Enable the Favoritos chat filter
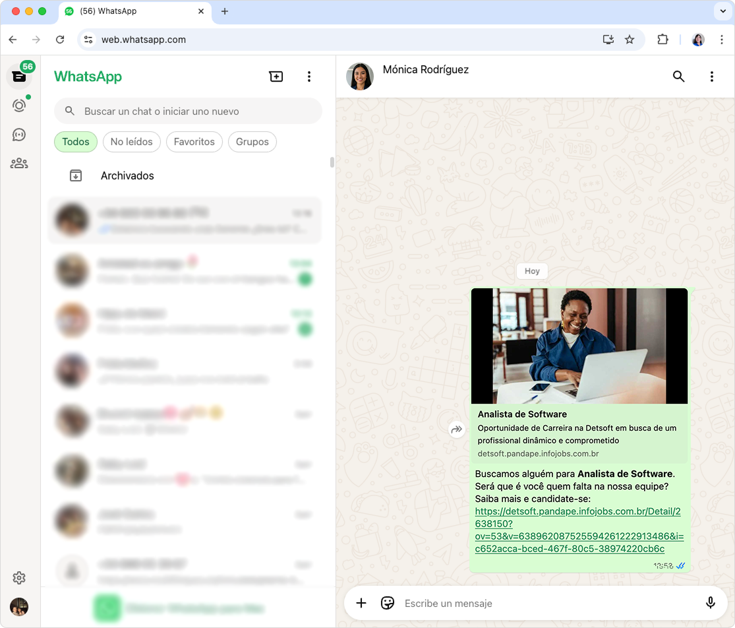Screen dimensions: 735x628 [194, 141]
